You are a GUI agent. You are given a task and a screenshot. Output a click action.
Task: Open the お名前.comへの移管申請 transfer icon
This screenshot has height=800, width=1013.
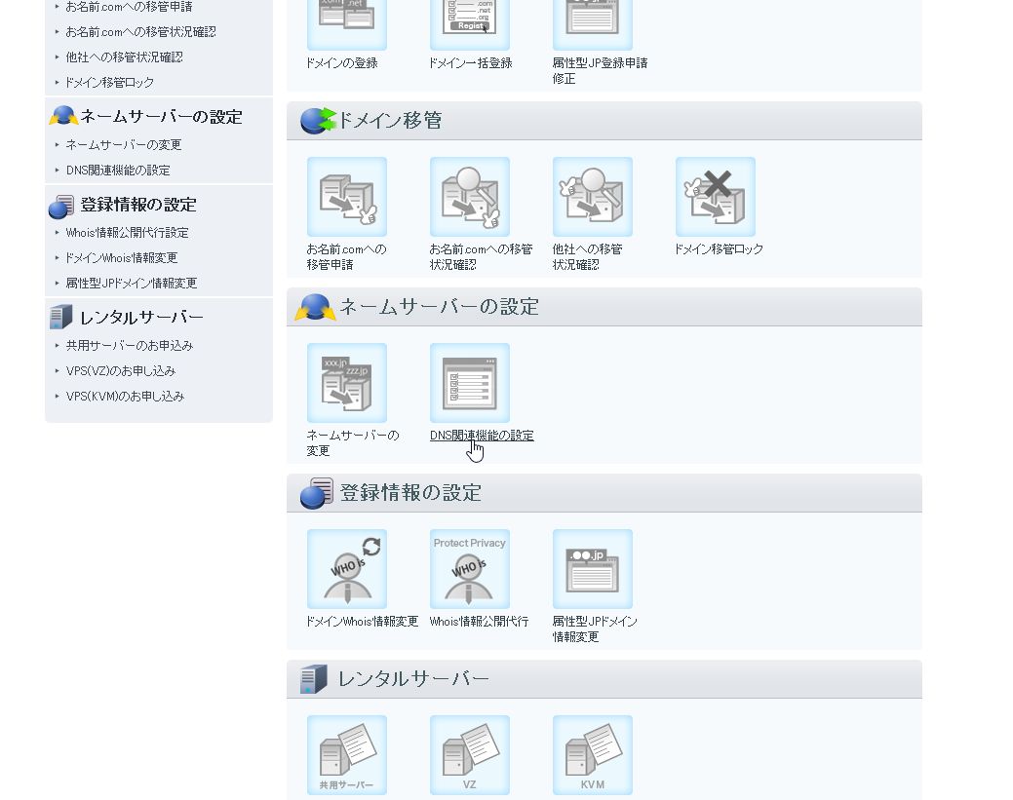click(347, 197)
